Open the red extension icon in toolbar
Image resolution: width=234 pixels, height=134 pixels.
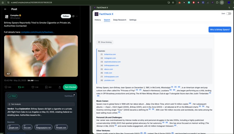[194, 3]
